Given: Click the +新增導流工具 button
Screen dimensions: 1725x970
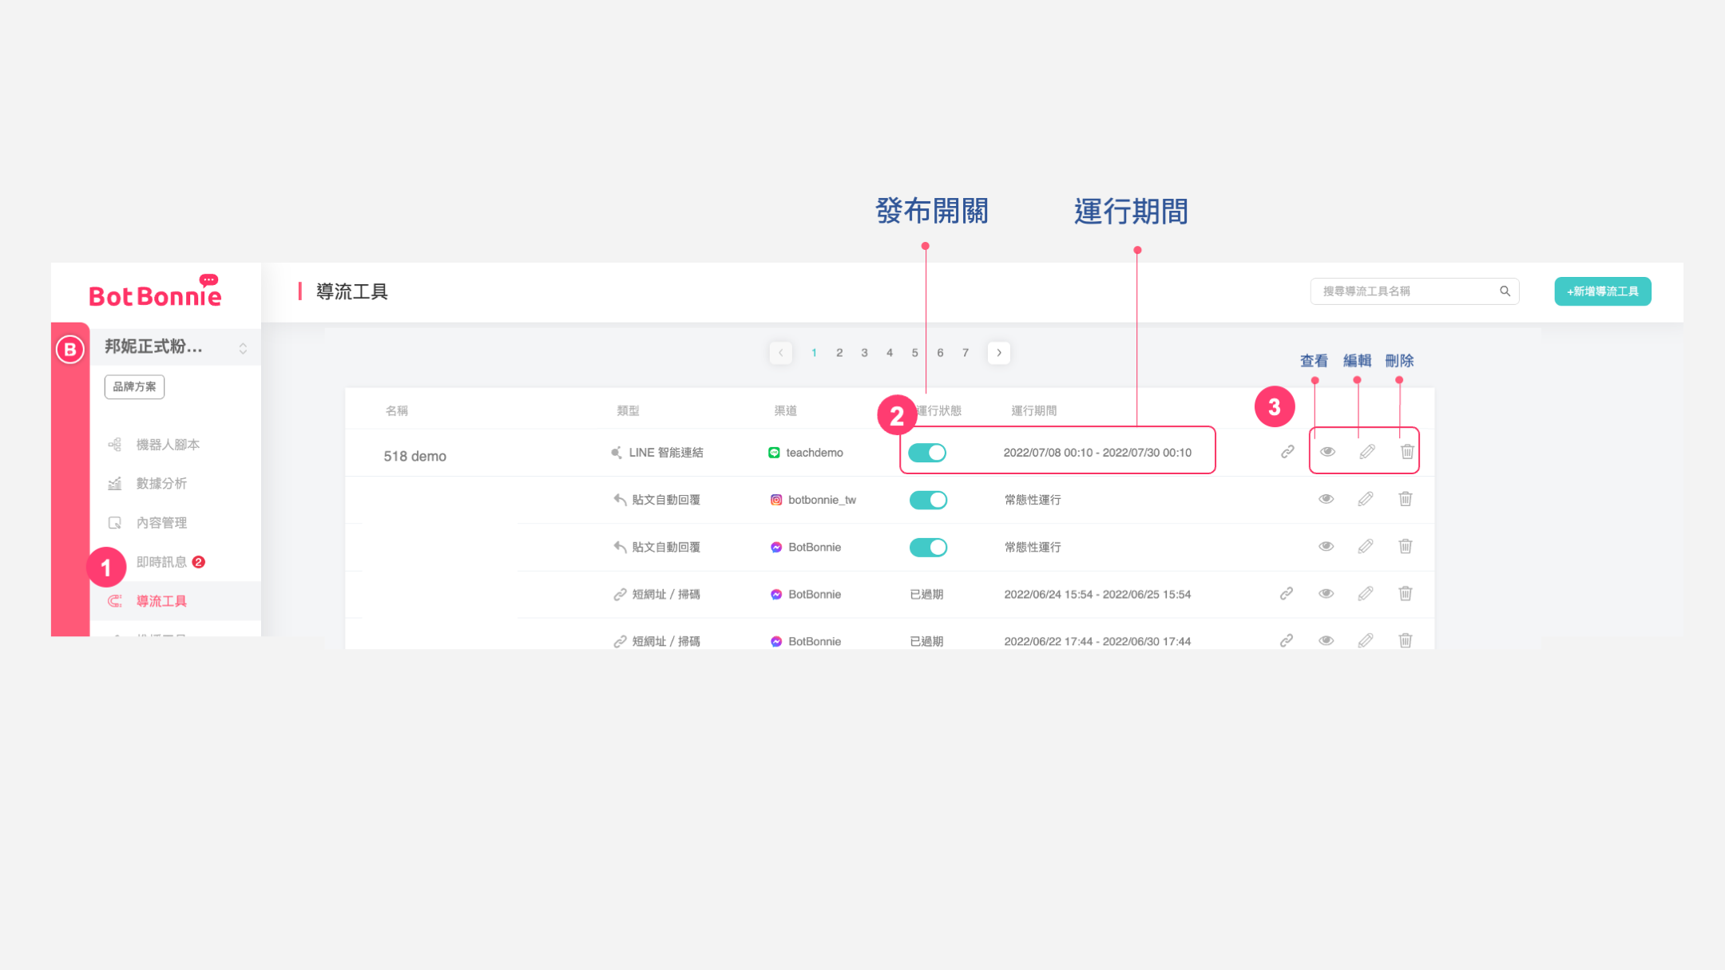Looking at the screenshot, I should point(1602,291).
